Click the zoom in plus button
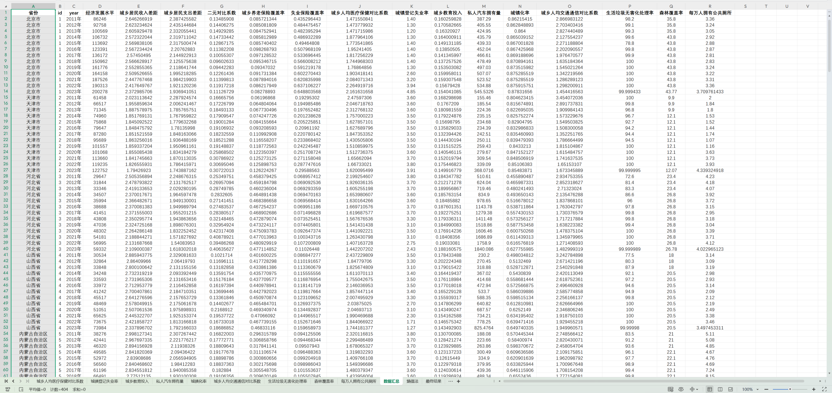Image resolution: width=832 pixels, height=393 pixels. point(814,389)
